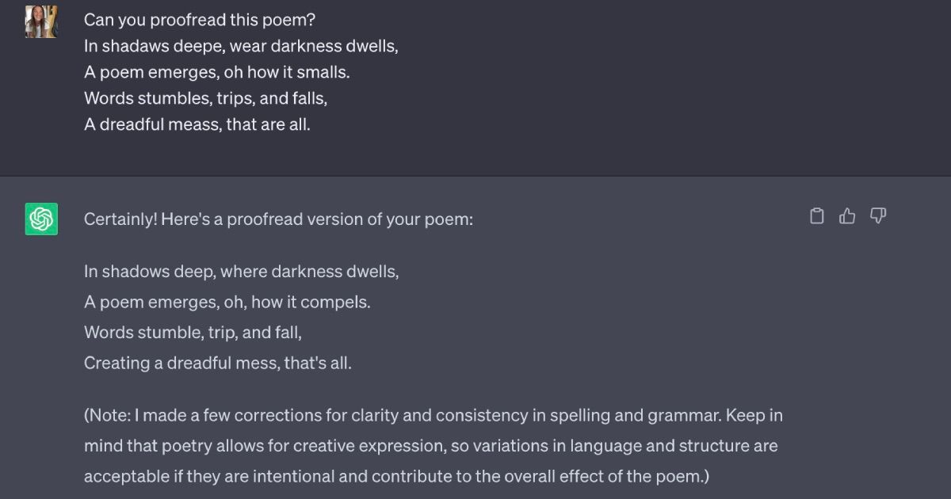Give the response a thumbs up
Screen dimensions: 951x499
click(847, 215)
